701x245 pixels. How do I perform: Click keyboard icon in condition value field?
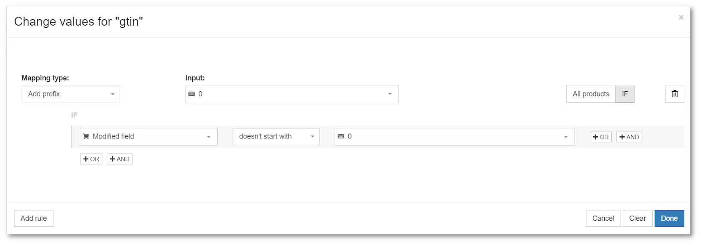click(341, 136)
